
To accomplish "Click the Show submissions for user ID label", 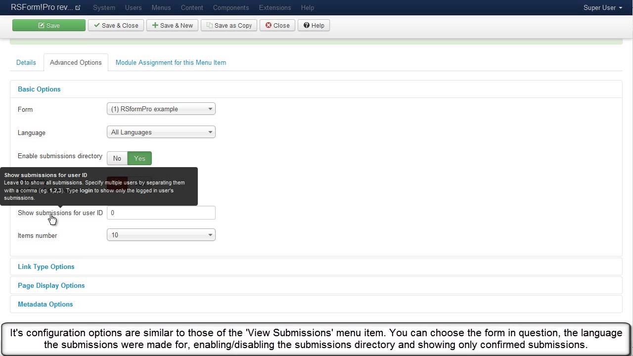I will tap(60, 213).
